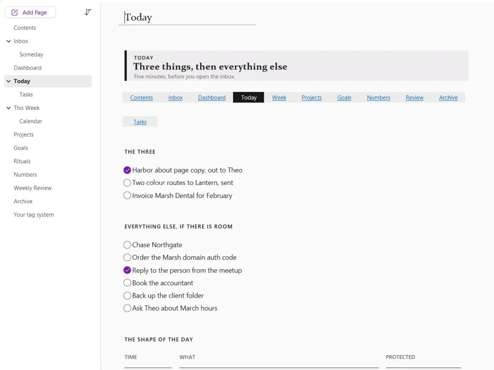
Task: Open the Archive page in sidebar
Action: pyautogui.click(x=23, y=201)
